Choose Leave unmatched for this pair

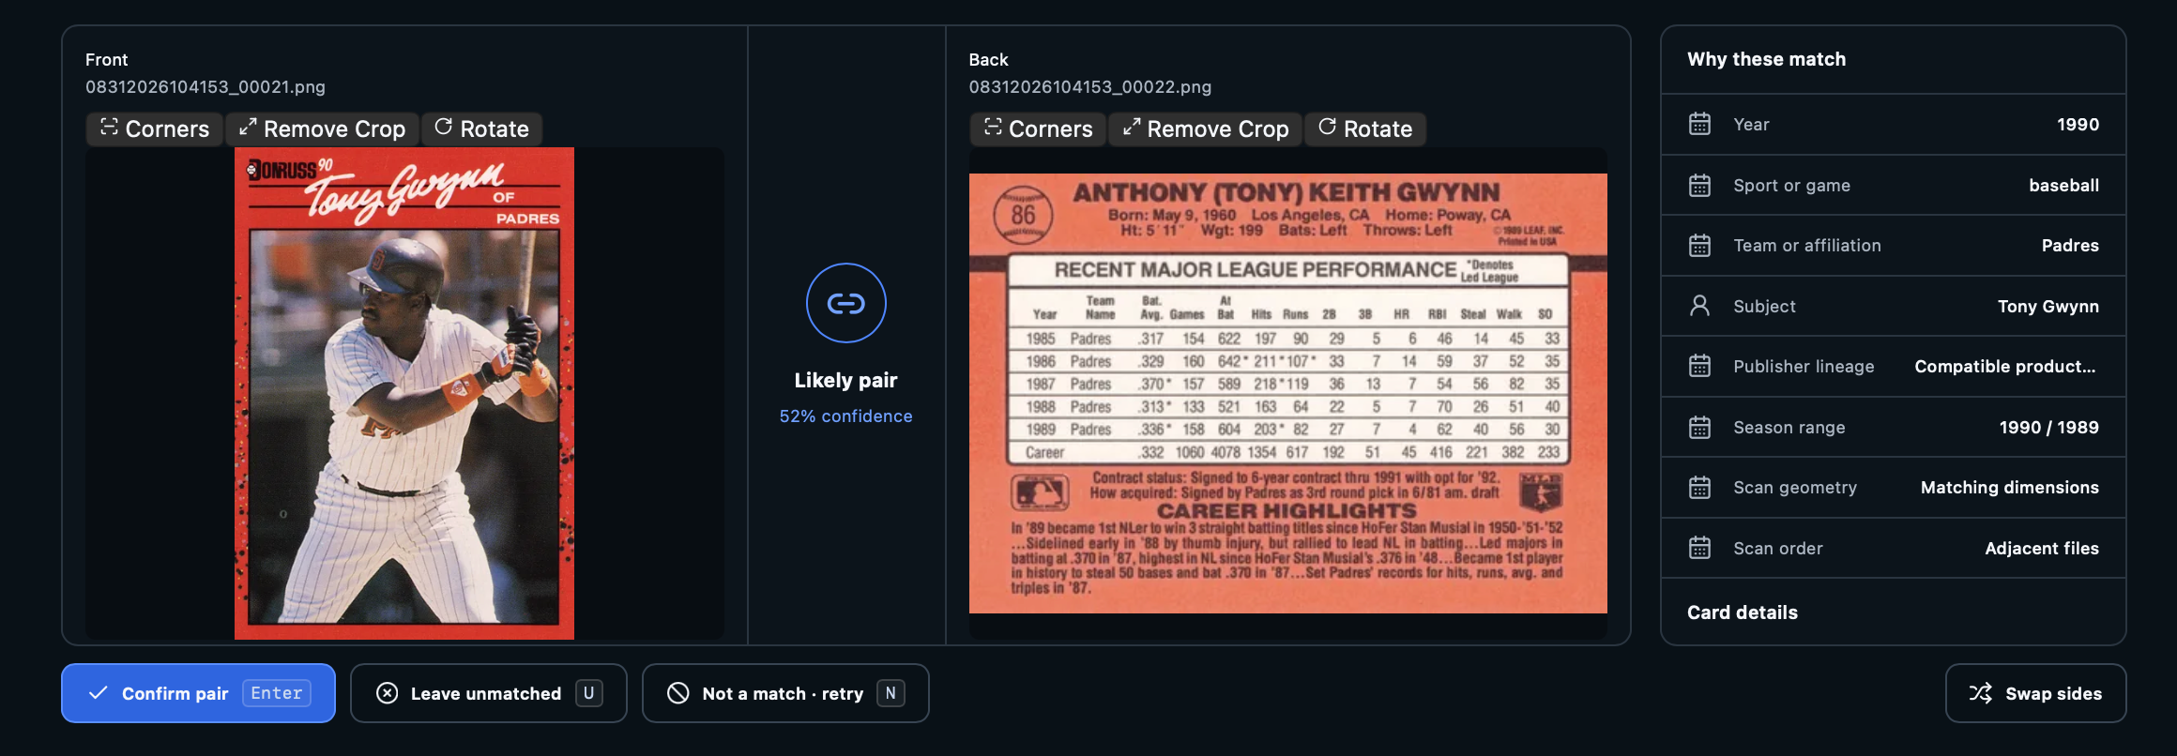(x=488, y=693)
